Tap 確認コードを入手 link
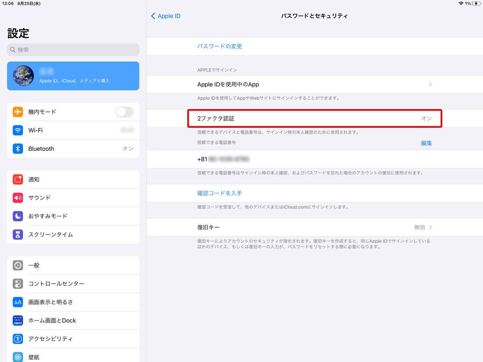Screen dimensions: 483x362 coord(220,193)
